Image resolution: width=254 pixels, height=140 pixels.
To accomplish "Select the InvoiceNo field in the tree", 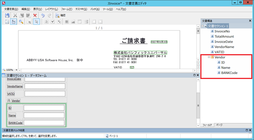I will pyautogui.click(x=222, y=31).
